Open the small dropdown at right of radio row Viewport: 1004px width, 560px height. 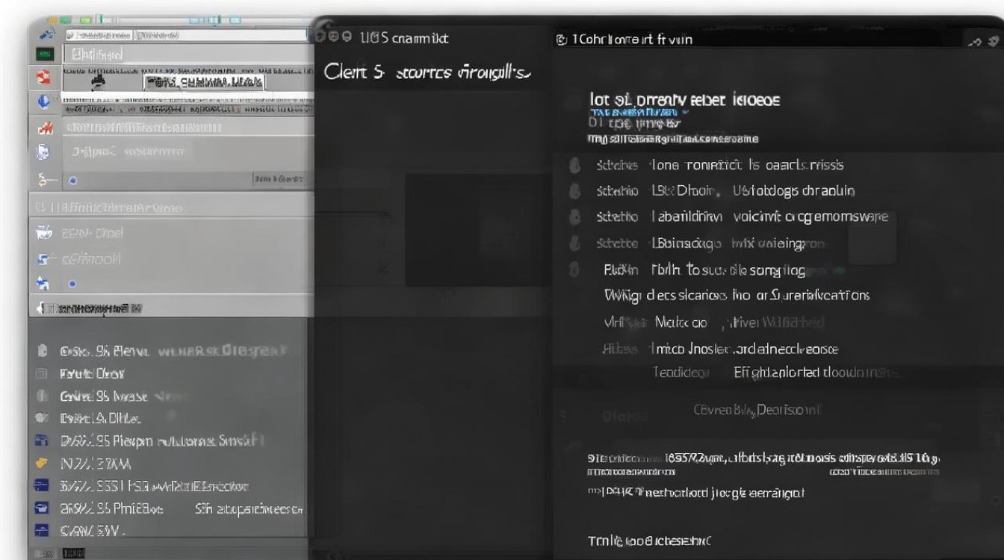coord(278,179)
